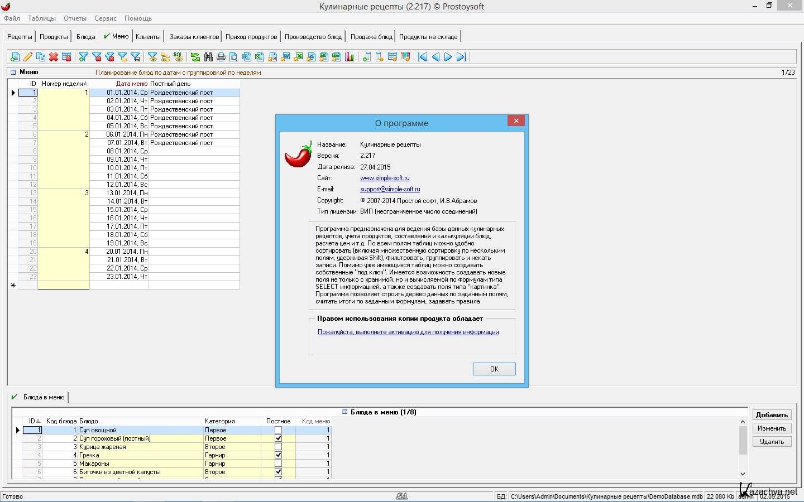Toggle Постное checkbox for Суп овощной
The image size is (804, 502).
coord(278,430)
